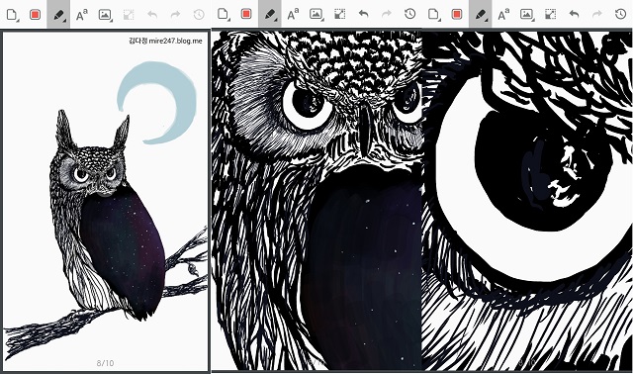Click undo arrow in right owl-eye panel
This screenshot has width=633, height=374.
[574, 15]
